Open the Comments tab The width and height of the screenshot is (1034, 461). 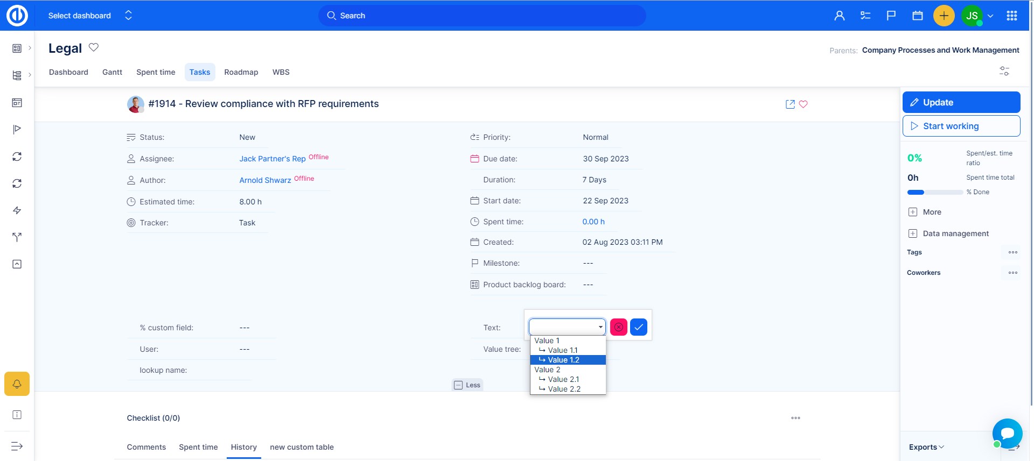(x=146, y=447)
